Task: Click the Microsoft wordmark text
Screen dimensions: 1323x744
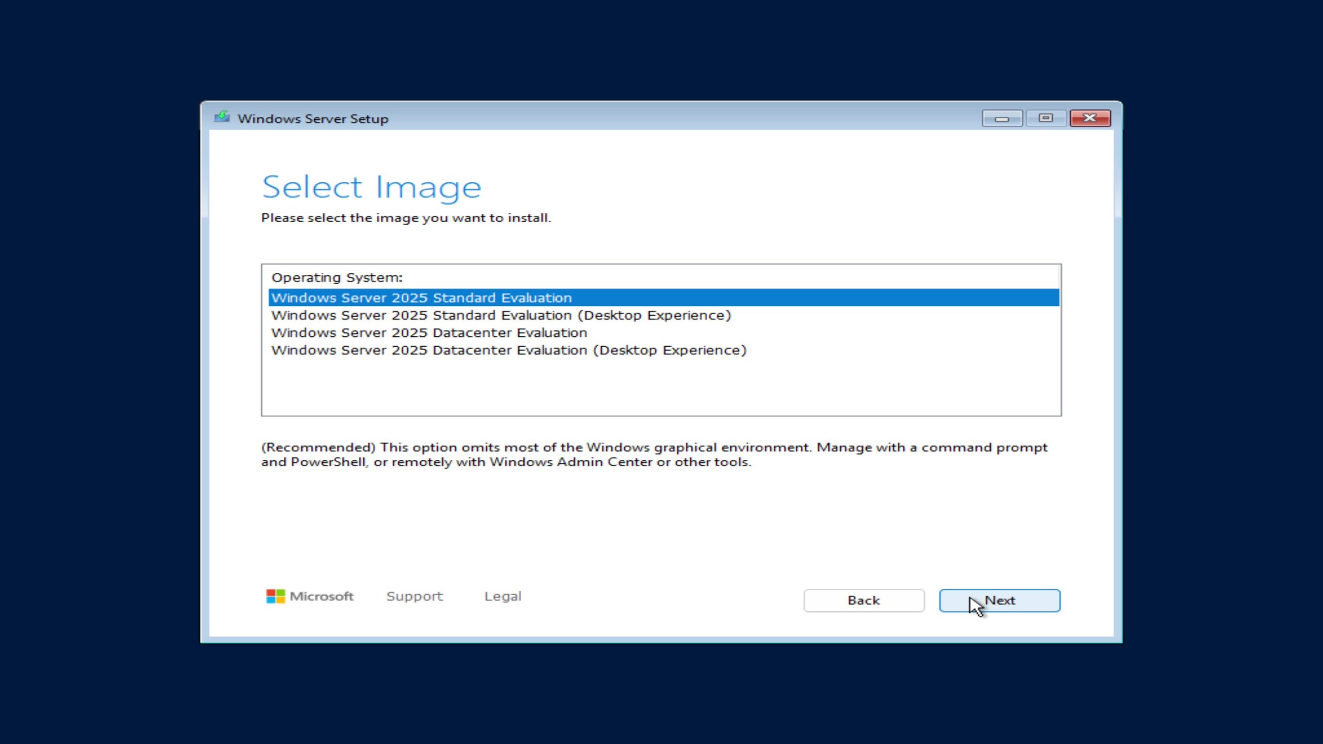Action: click(x=321, y=596)
